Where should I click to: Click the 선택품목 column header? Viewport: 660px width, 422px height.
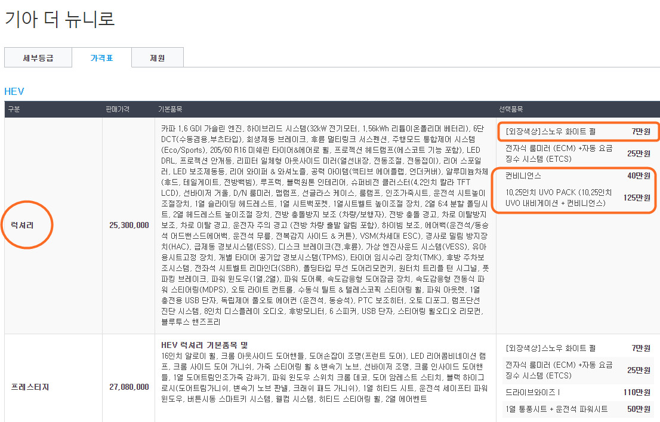coord(511,109)
